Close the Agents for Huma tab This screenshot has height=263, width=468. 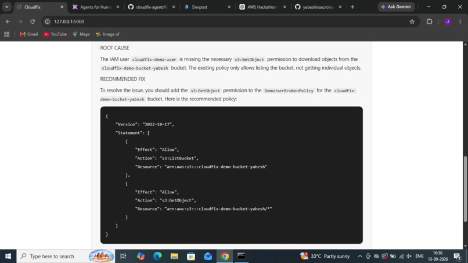click(x=118, y=7)
